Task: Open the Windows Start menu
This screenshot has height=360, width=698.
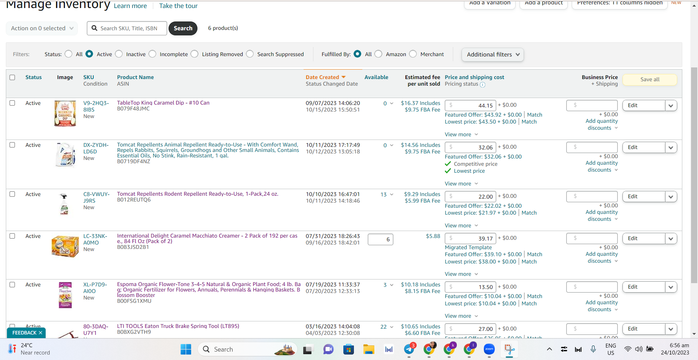Action: click(x=186, y=349)
